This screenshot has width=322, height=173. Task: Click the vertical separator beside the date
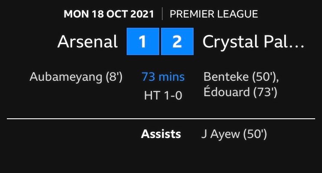tap(162, 14)
